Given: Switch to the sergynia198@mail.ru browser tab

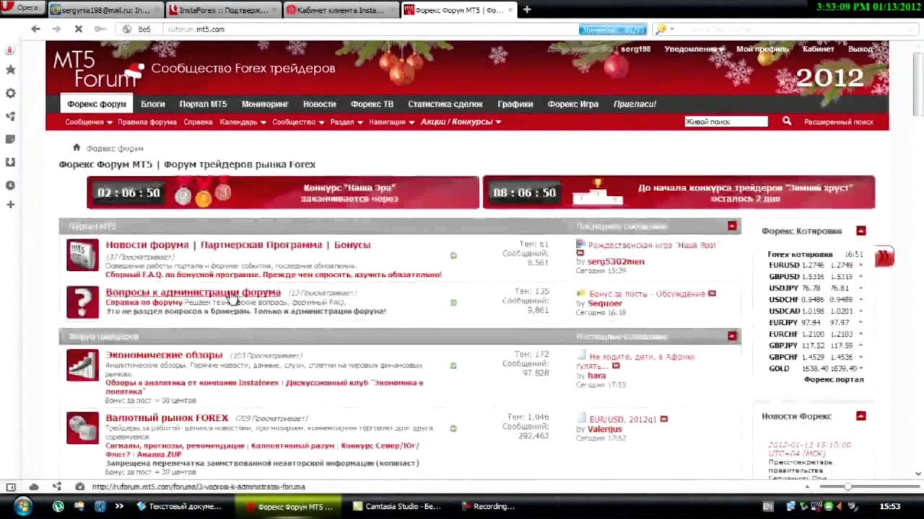Looking at the screenshot, I should [x=105, y=10].
